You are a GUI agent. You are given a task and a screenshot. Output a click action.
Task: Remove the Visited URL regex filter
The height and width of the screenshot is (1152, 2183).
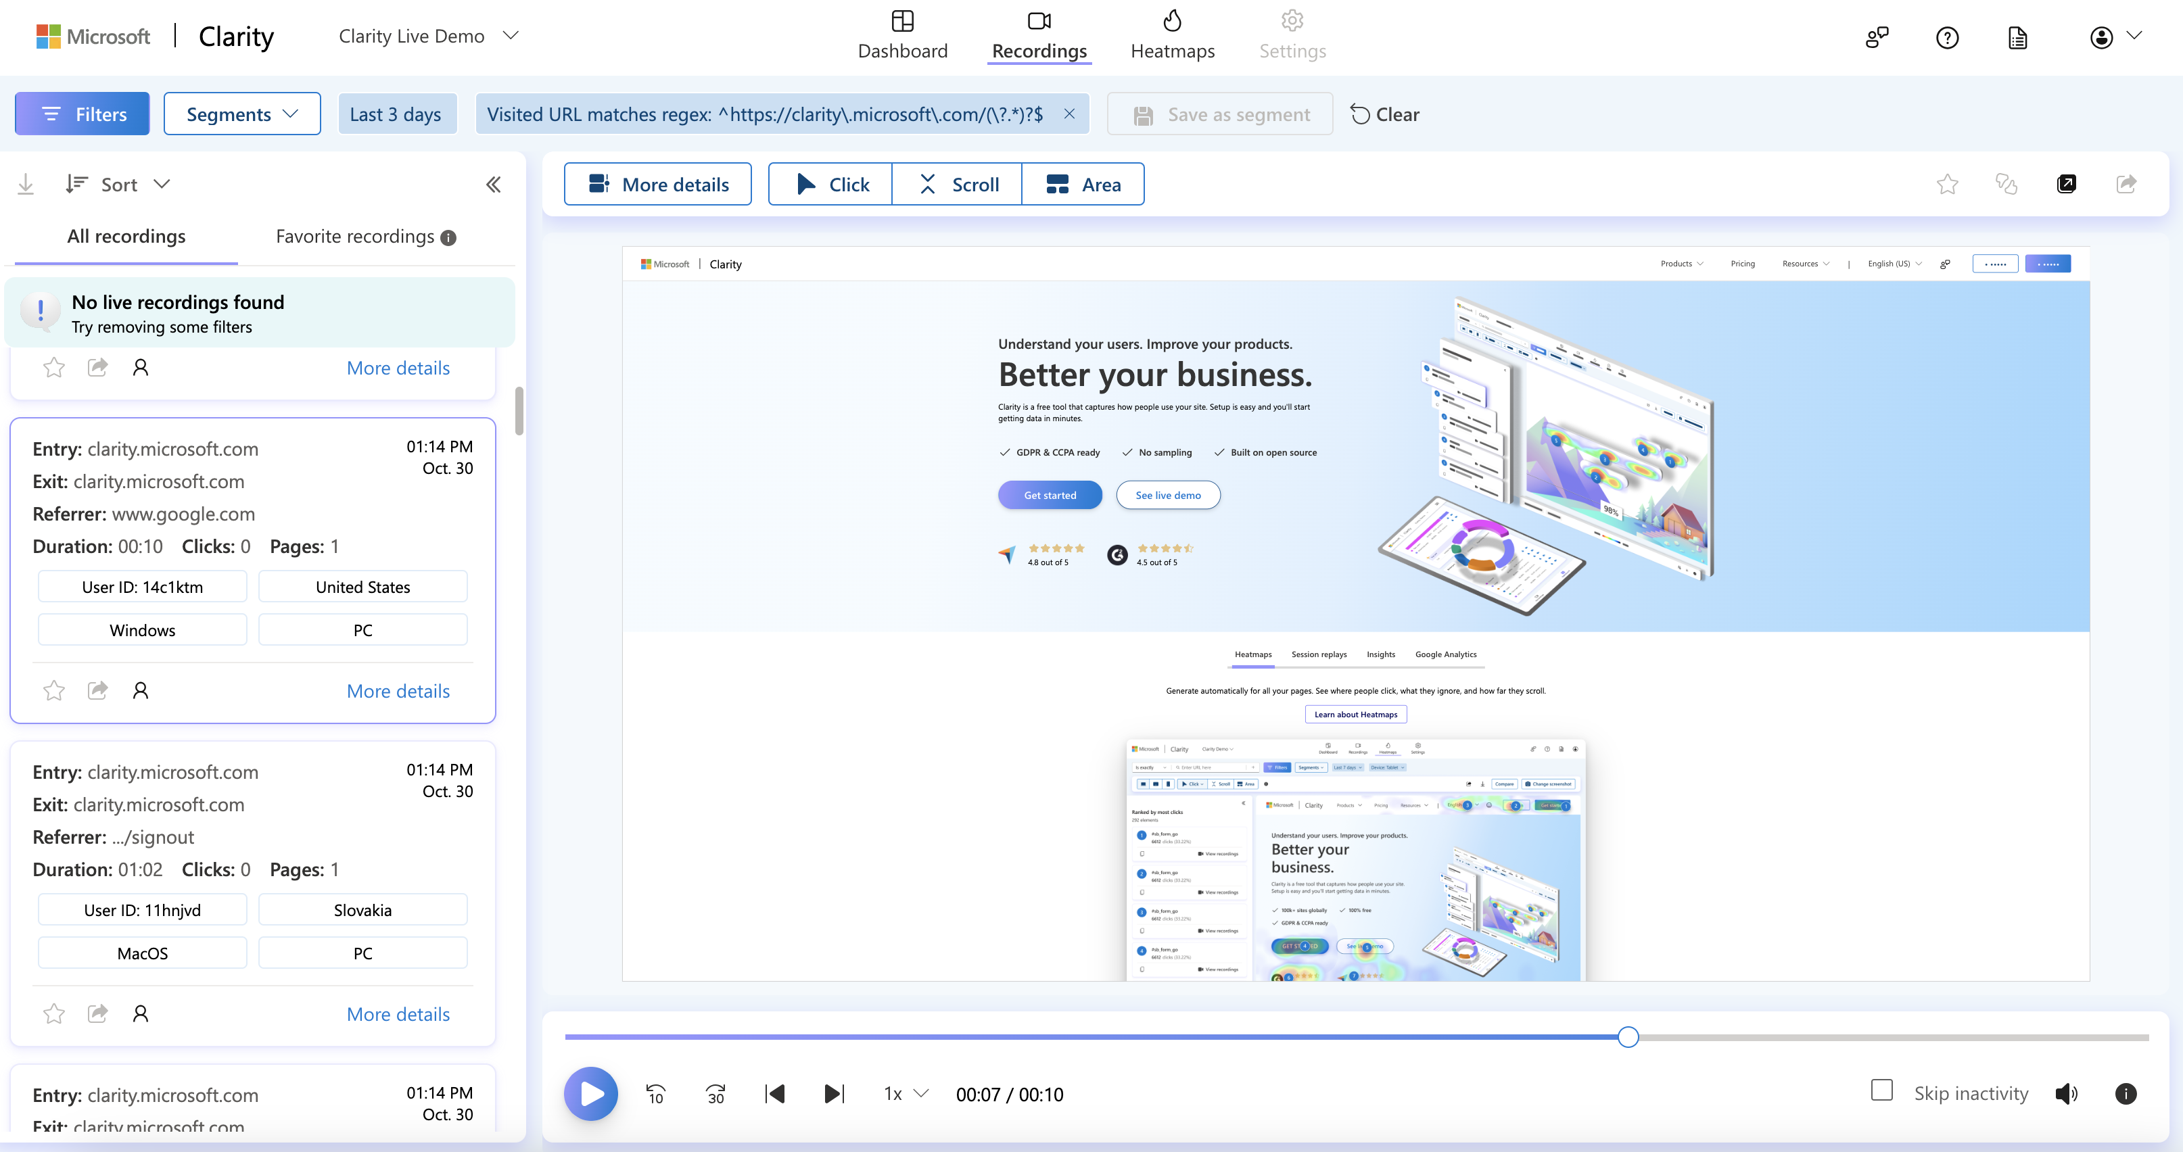click(x=1069, y=114)
